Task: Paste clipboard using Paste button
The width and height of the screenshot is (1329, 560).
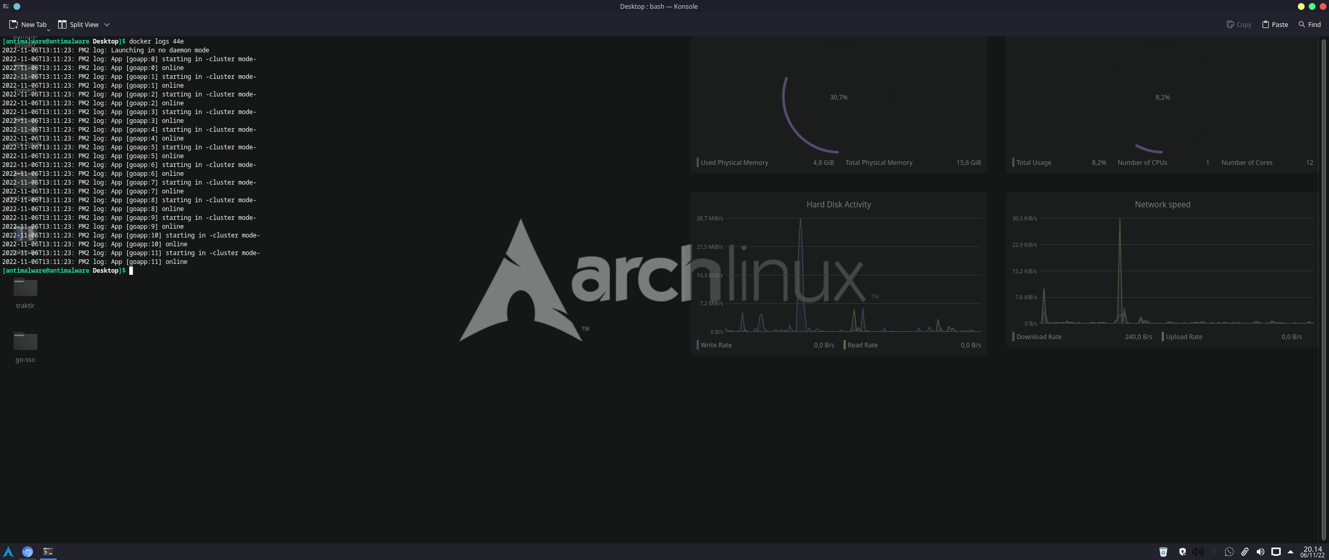Action: [x=1275, y=24]
